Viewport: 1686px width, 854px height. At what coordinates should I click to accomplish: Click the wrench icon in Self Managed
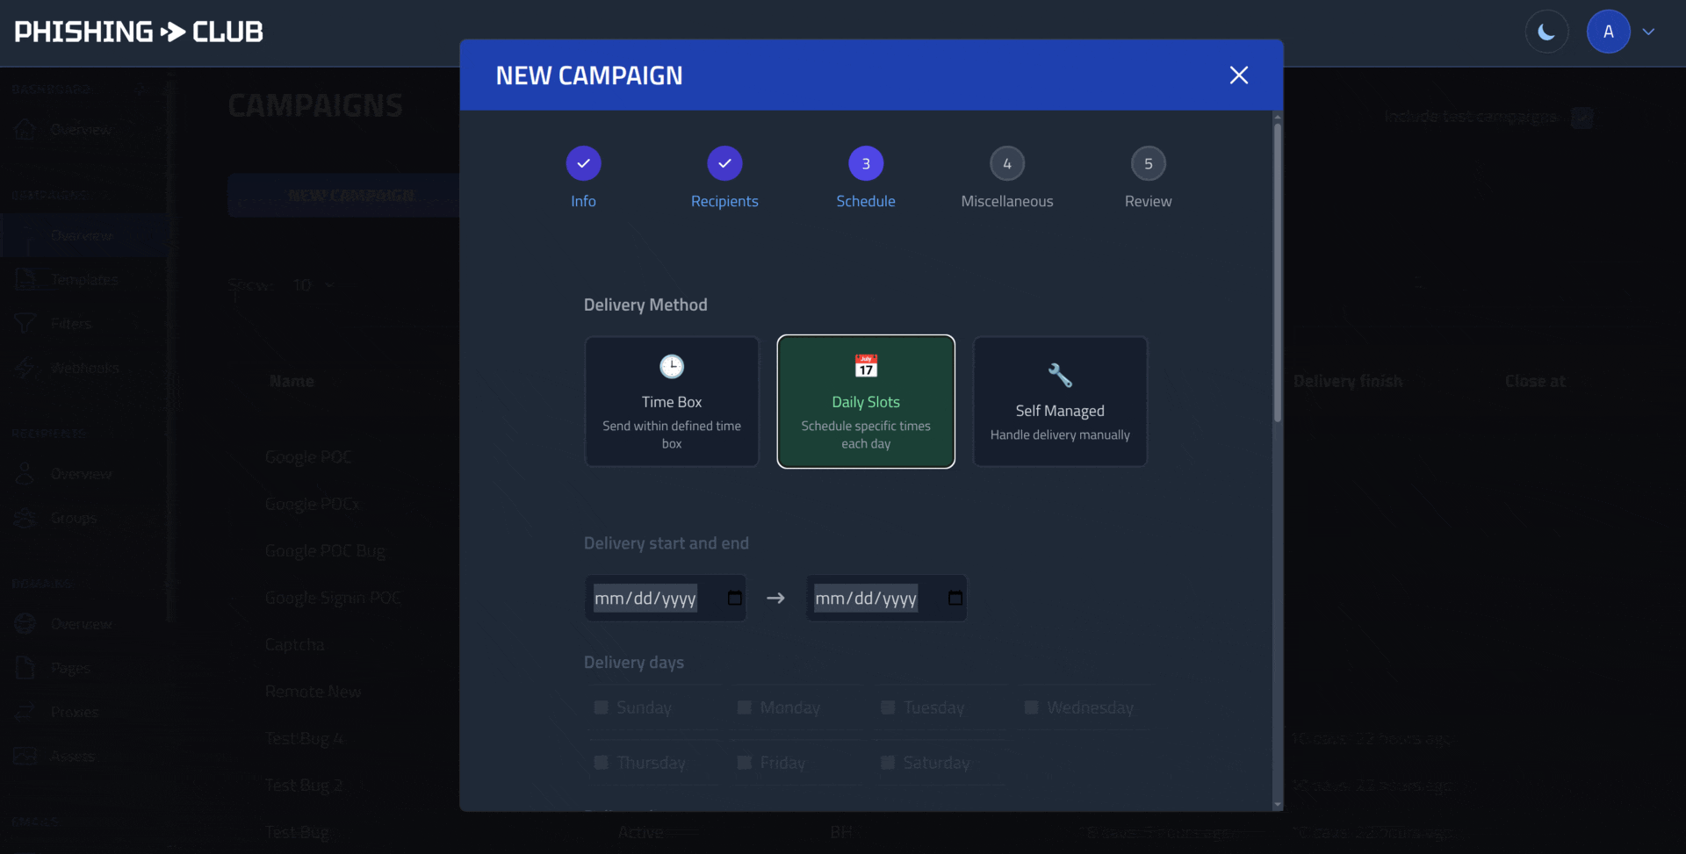(1060, 375)
